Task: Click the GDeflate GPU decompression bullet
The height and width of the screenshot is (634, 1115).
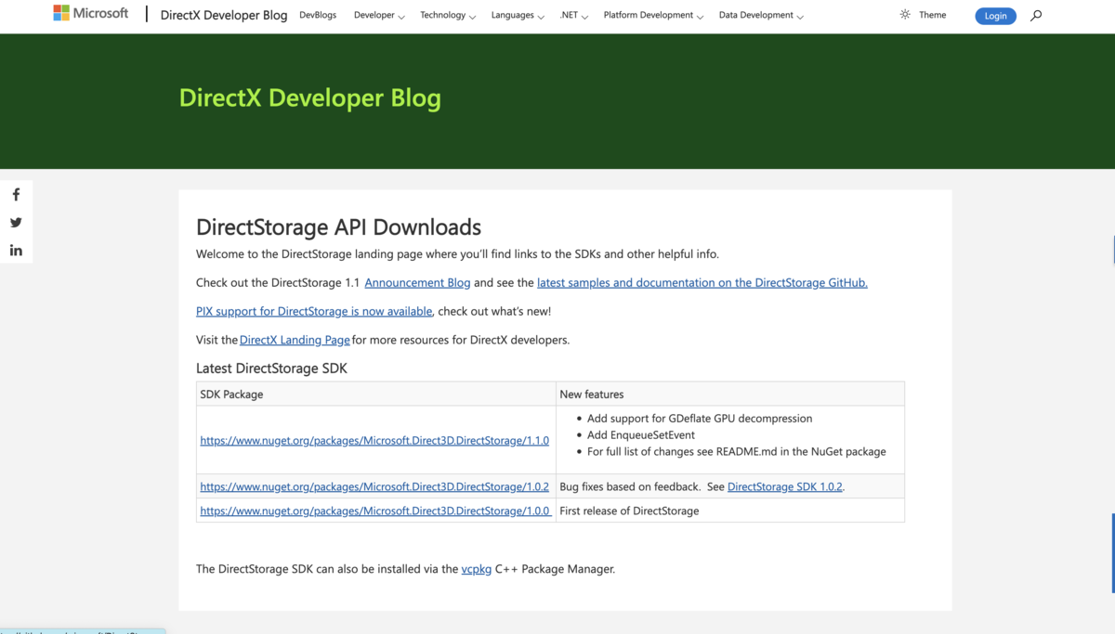Action: pos(700,419)
